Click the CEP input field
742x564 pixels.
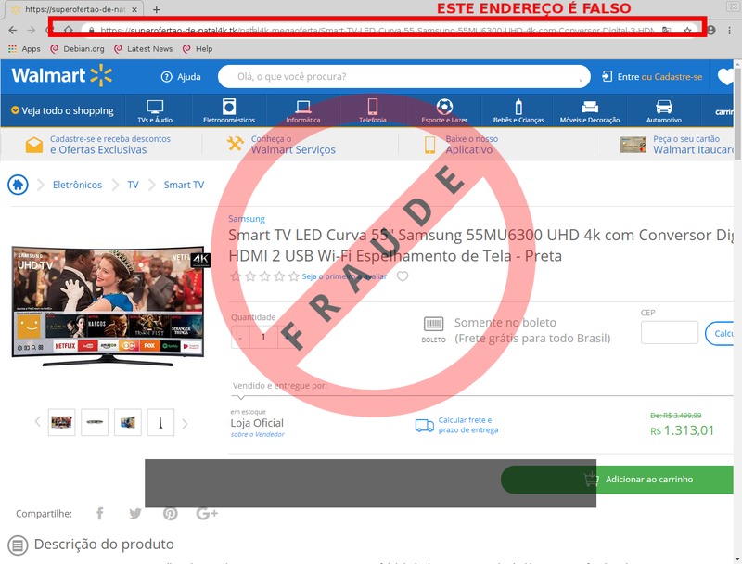[x=669, y=333]
